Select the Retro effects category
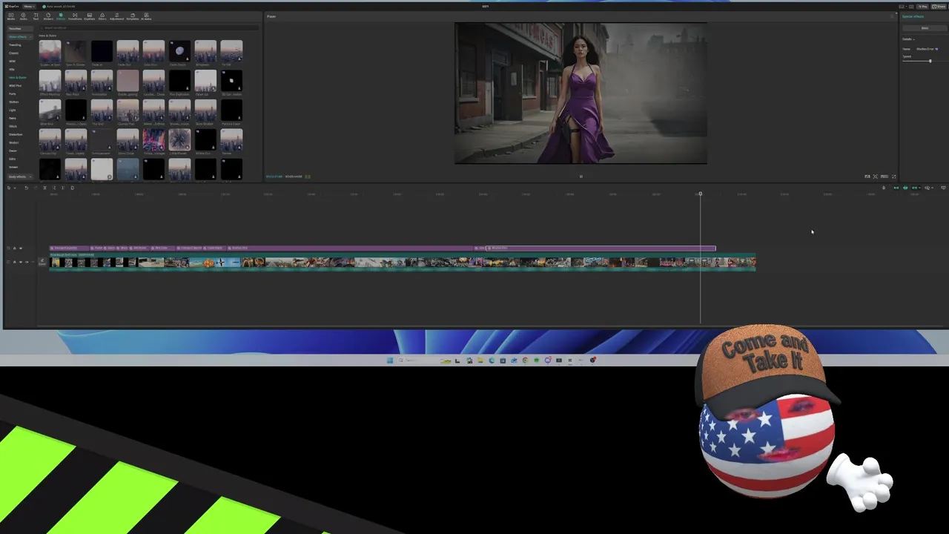The height and width of the screenshot is (534, 949). tap(13, 118)
